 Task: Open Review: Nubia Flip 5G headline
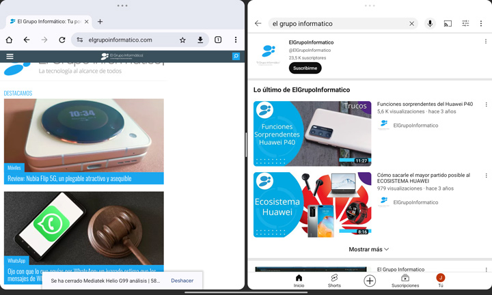pyautogui.click(x=69, y=179)
